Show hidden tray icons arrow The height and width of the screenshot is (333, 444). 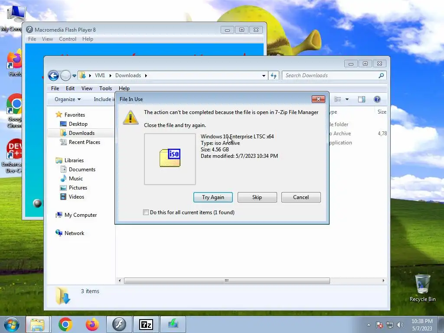point(369,325)
